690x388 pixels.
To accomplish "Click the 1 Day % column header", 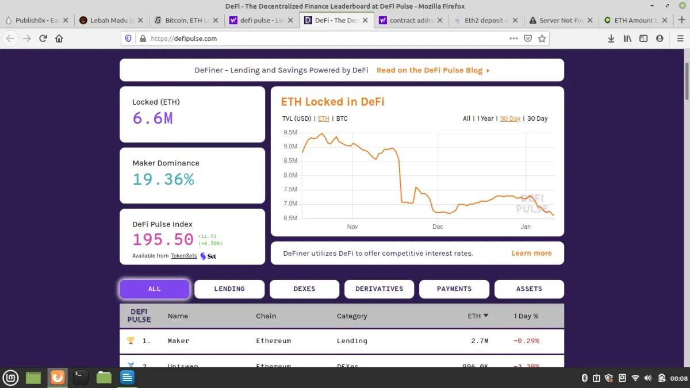I will [526, 316].
